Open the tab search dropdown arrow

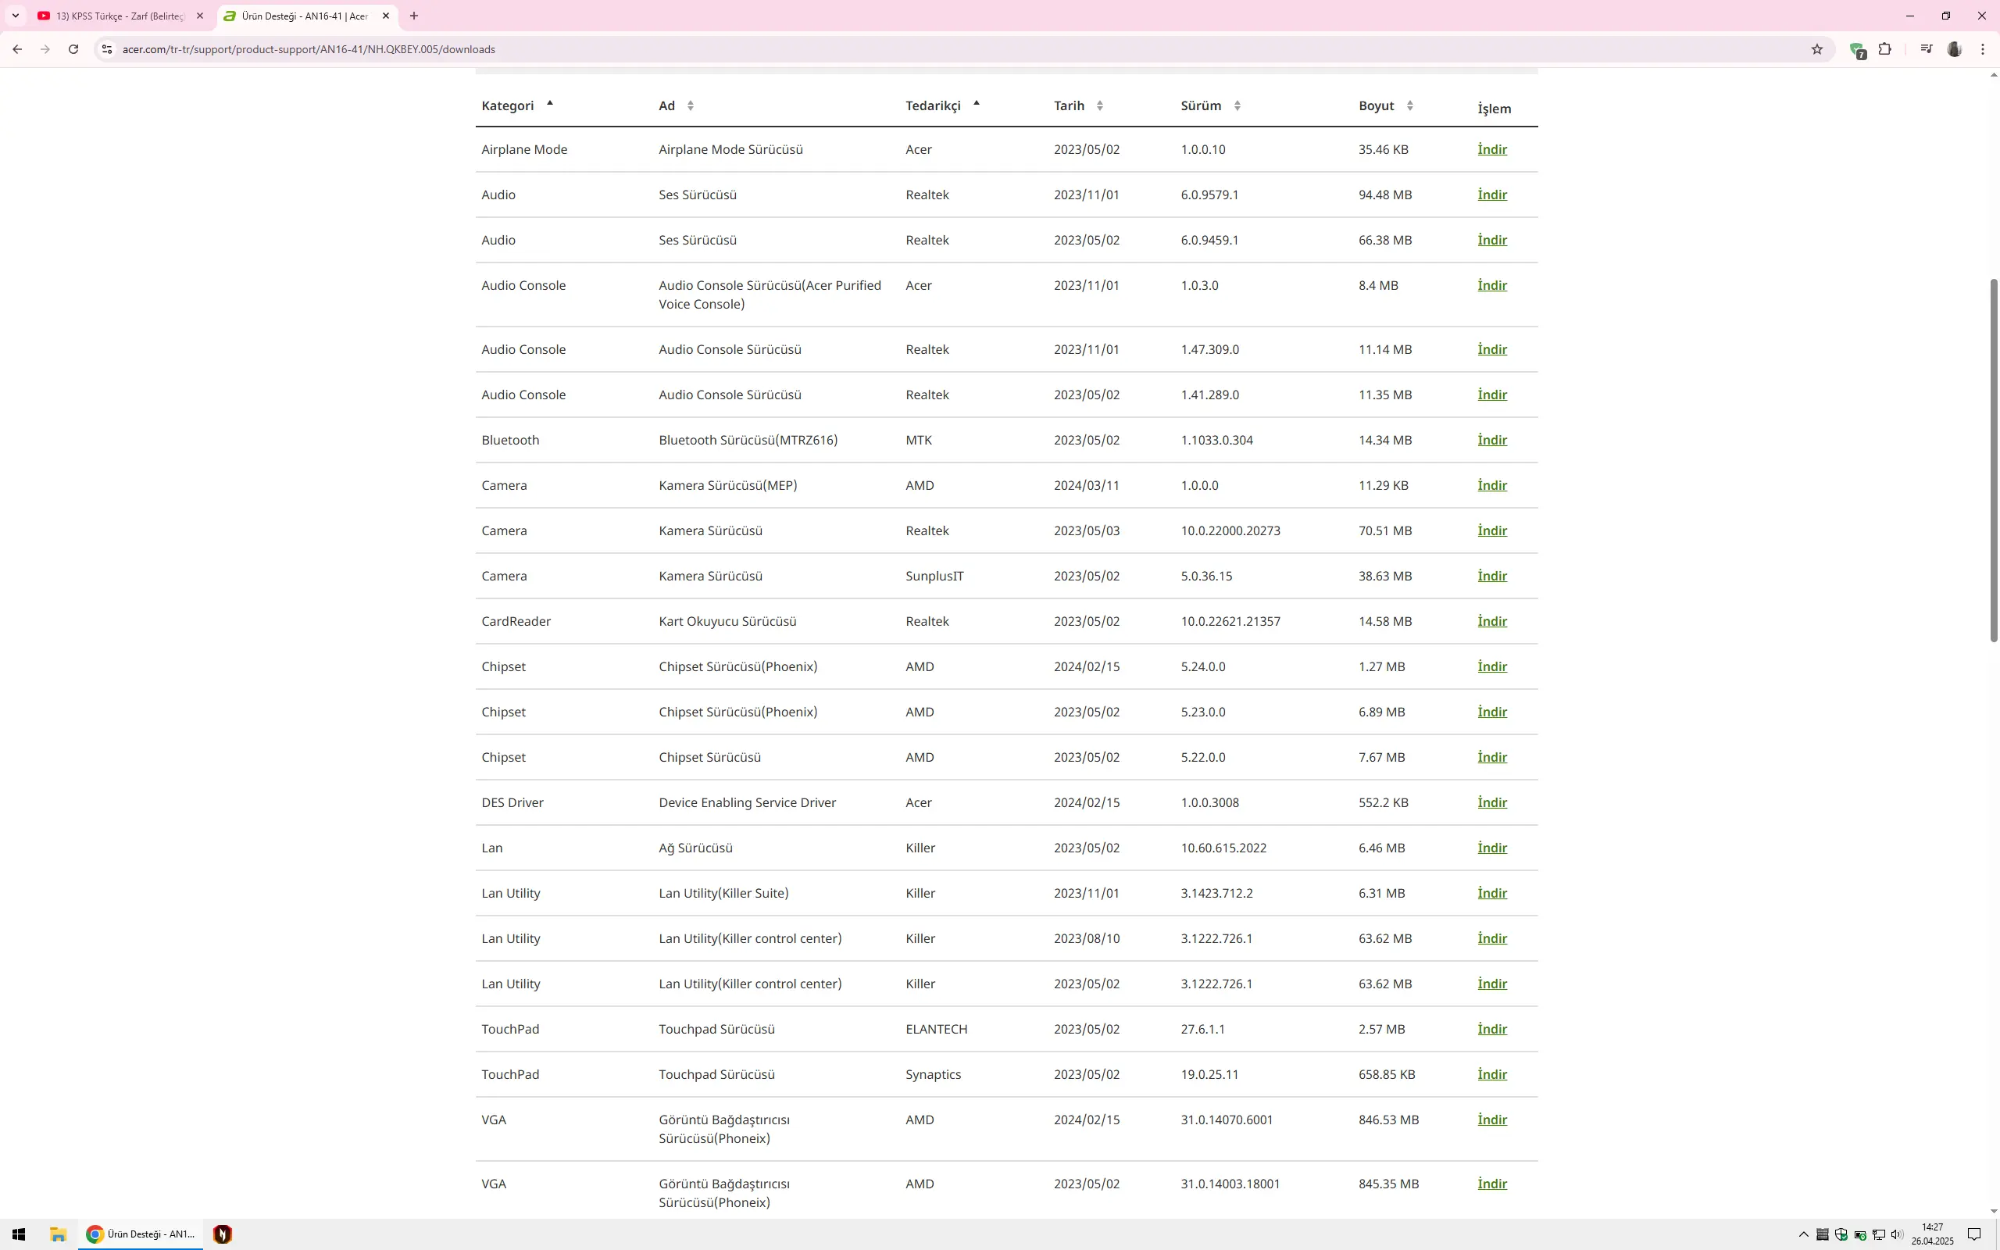click(x=15, y=16)
